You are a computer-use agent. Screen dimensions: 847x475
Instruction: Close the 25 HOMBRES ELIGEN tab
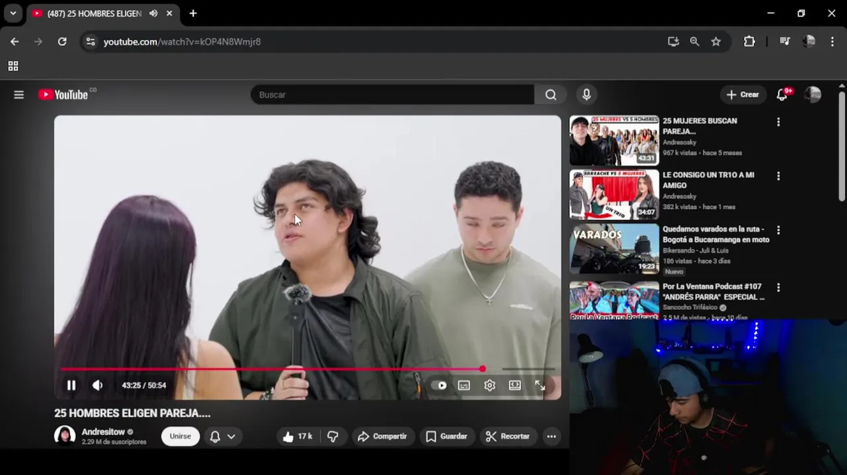[x=170, y=13]
